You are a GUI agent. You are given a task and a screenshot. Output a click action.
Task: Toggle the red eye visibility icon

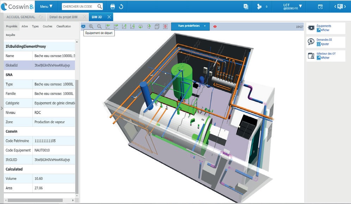coord(215,26)
